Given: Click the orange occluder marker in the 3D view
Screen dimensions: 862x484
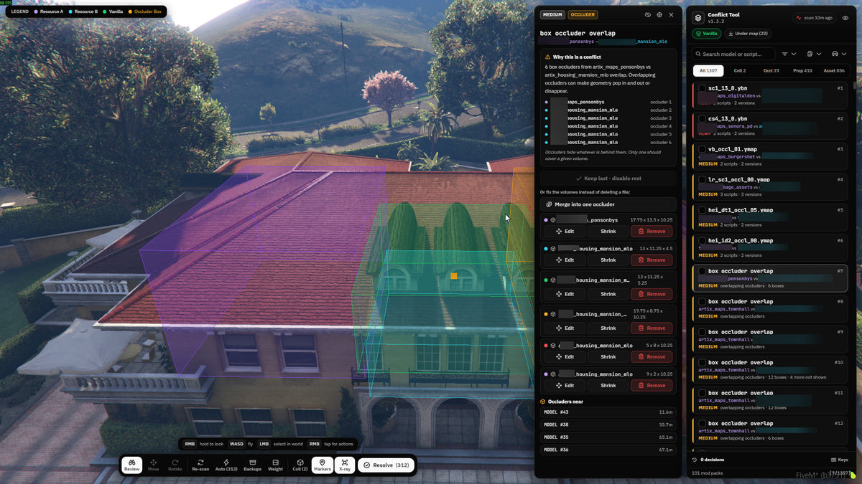Looking at the screenshot, I should pyautogui.click(x=453, y=275).
